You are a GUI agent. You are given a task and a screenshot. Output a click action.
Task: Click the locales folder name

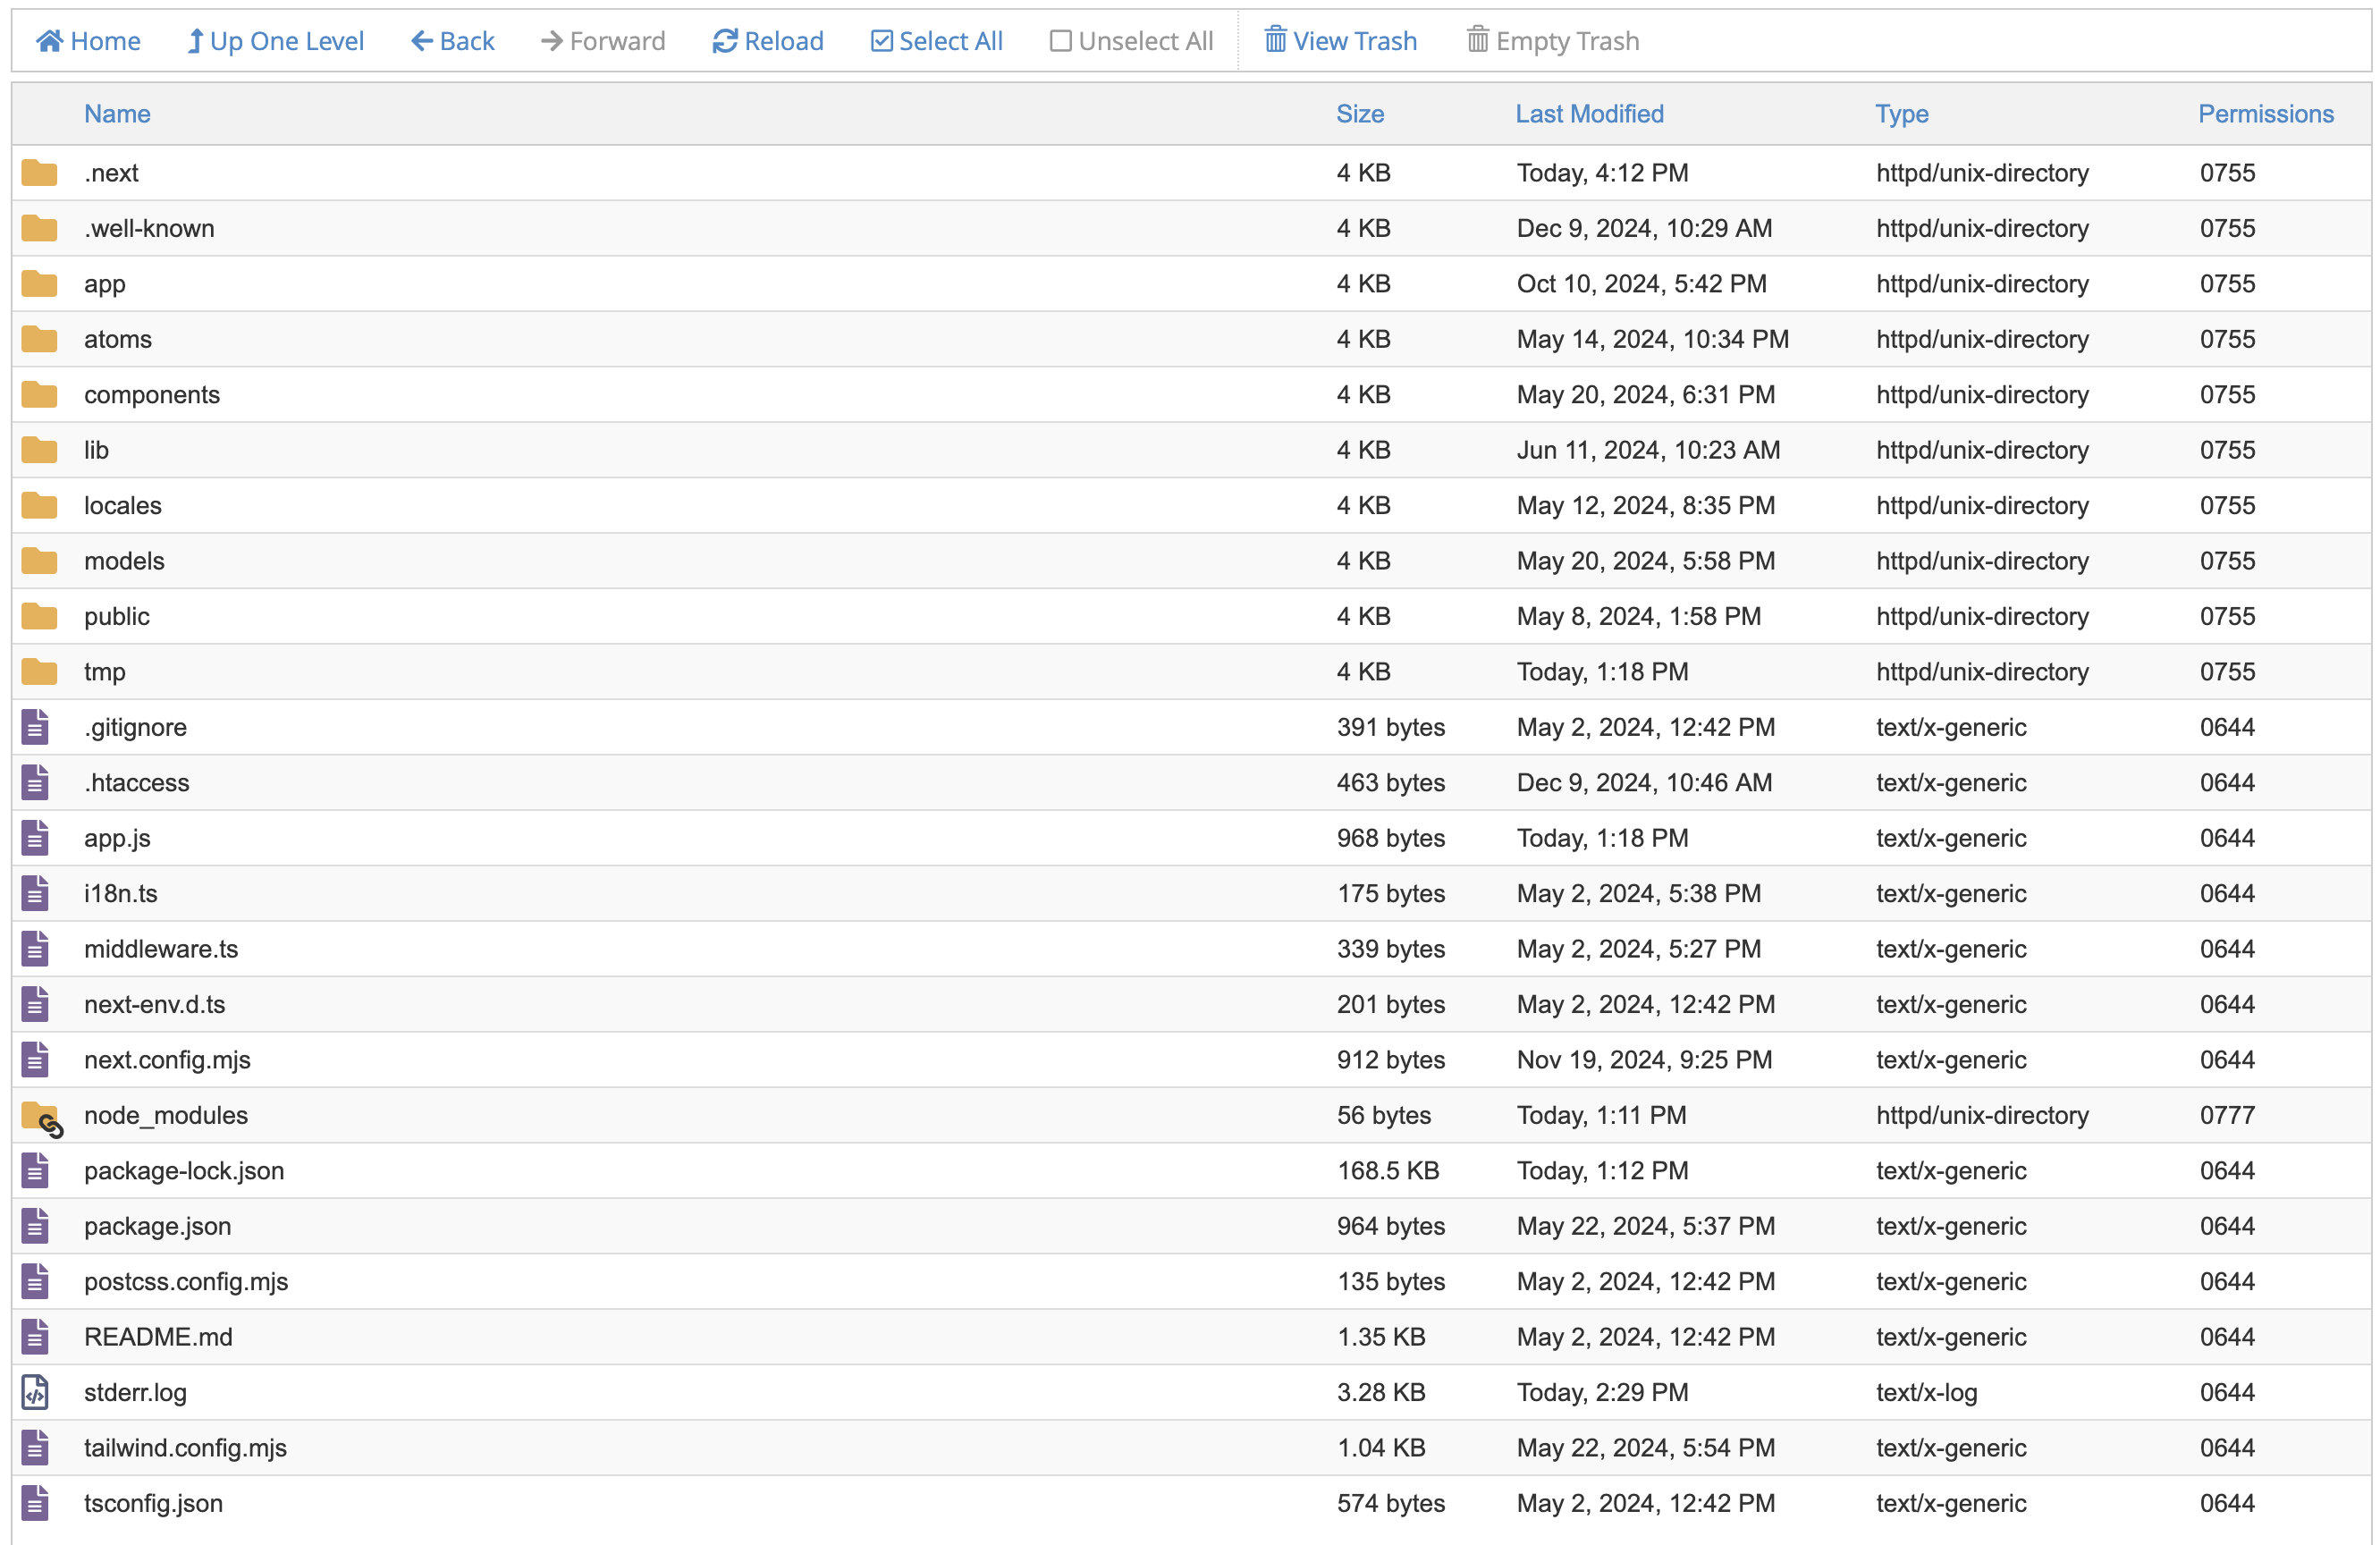[x=123, y=505]
